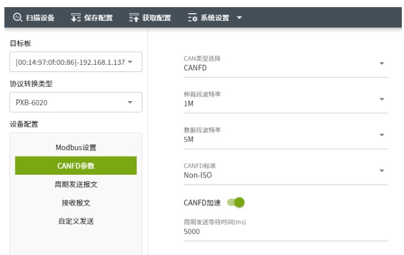Screen dimensions: 404x255
Task: Expand the system settings dropdown arrow
Action: 239,18
